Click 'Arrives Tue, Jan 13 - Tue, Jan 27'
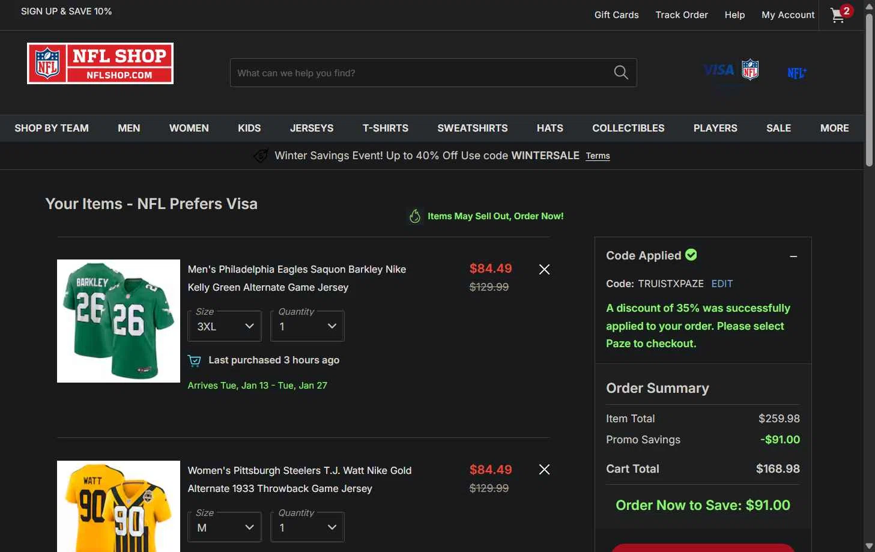875x552 pixels. click(258, 386)
